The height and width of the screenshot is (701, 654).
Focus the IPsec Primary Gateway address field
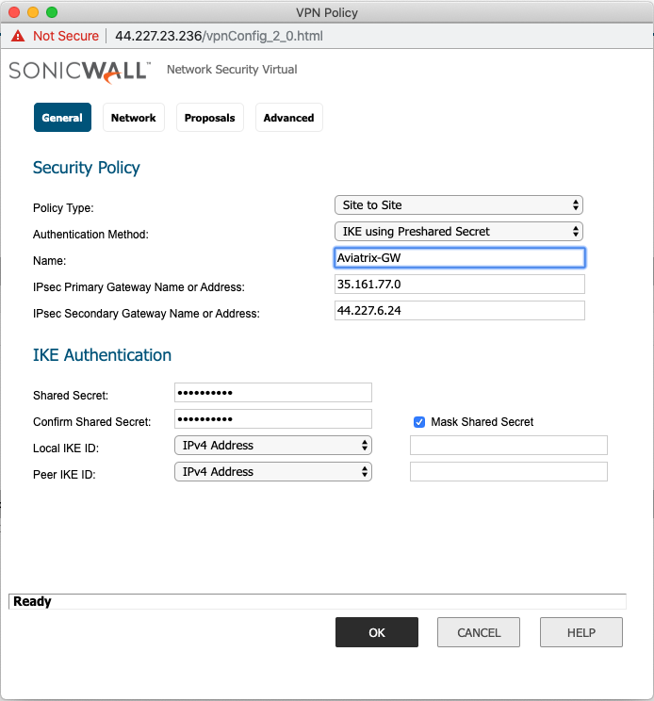pyautogui.click(x=459, y=285)
